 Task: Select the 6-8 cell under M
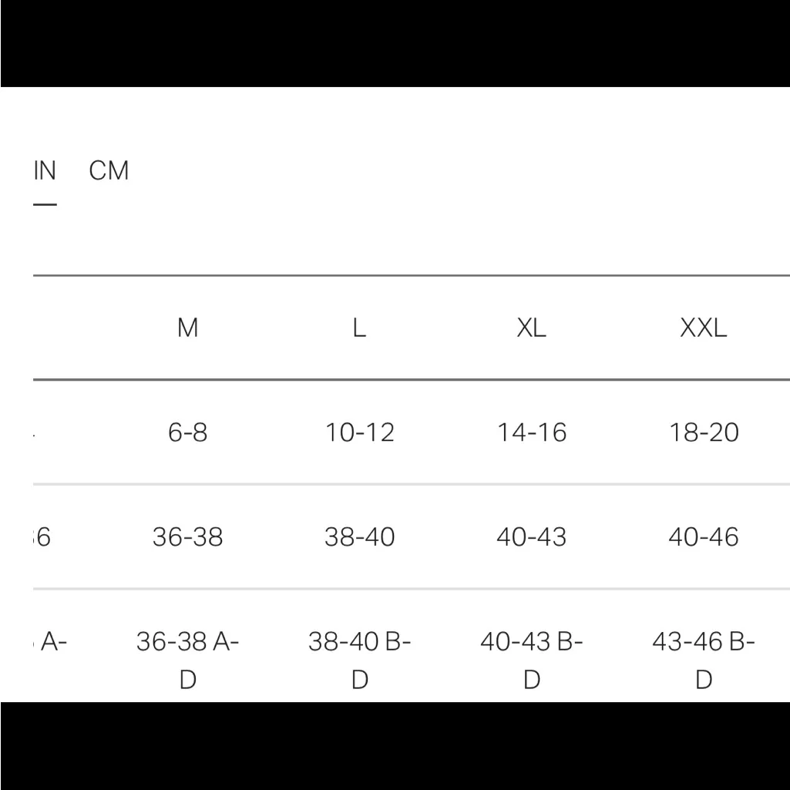[x=187, y=432]
